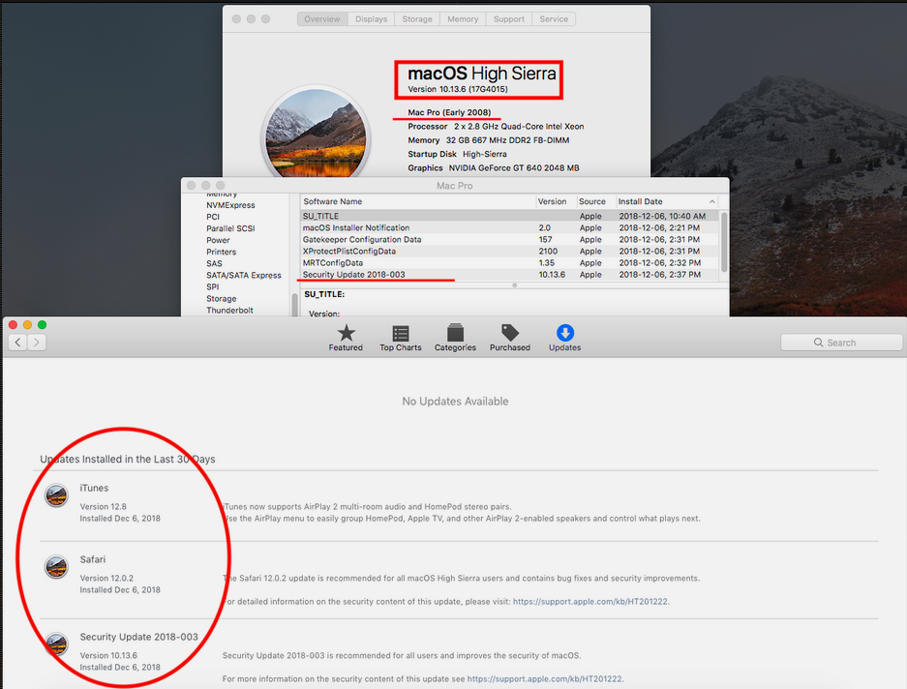
Task: Select SPI in System Information sidebar
Action: coord(213,287)
